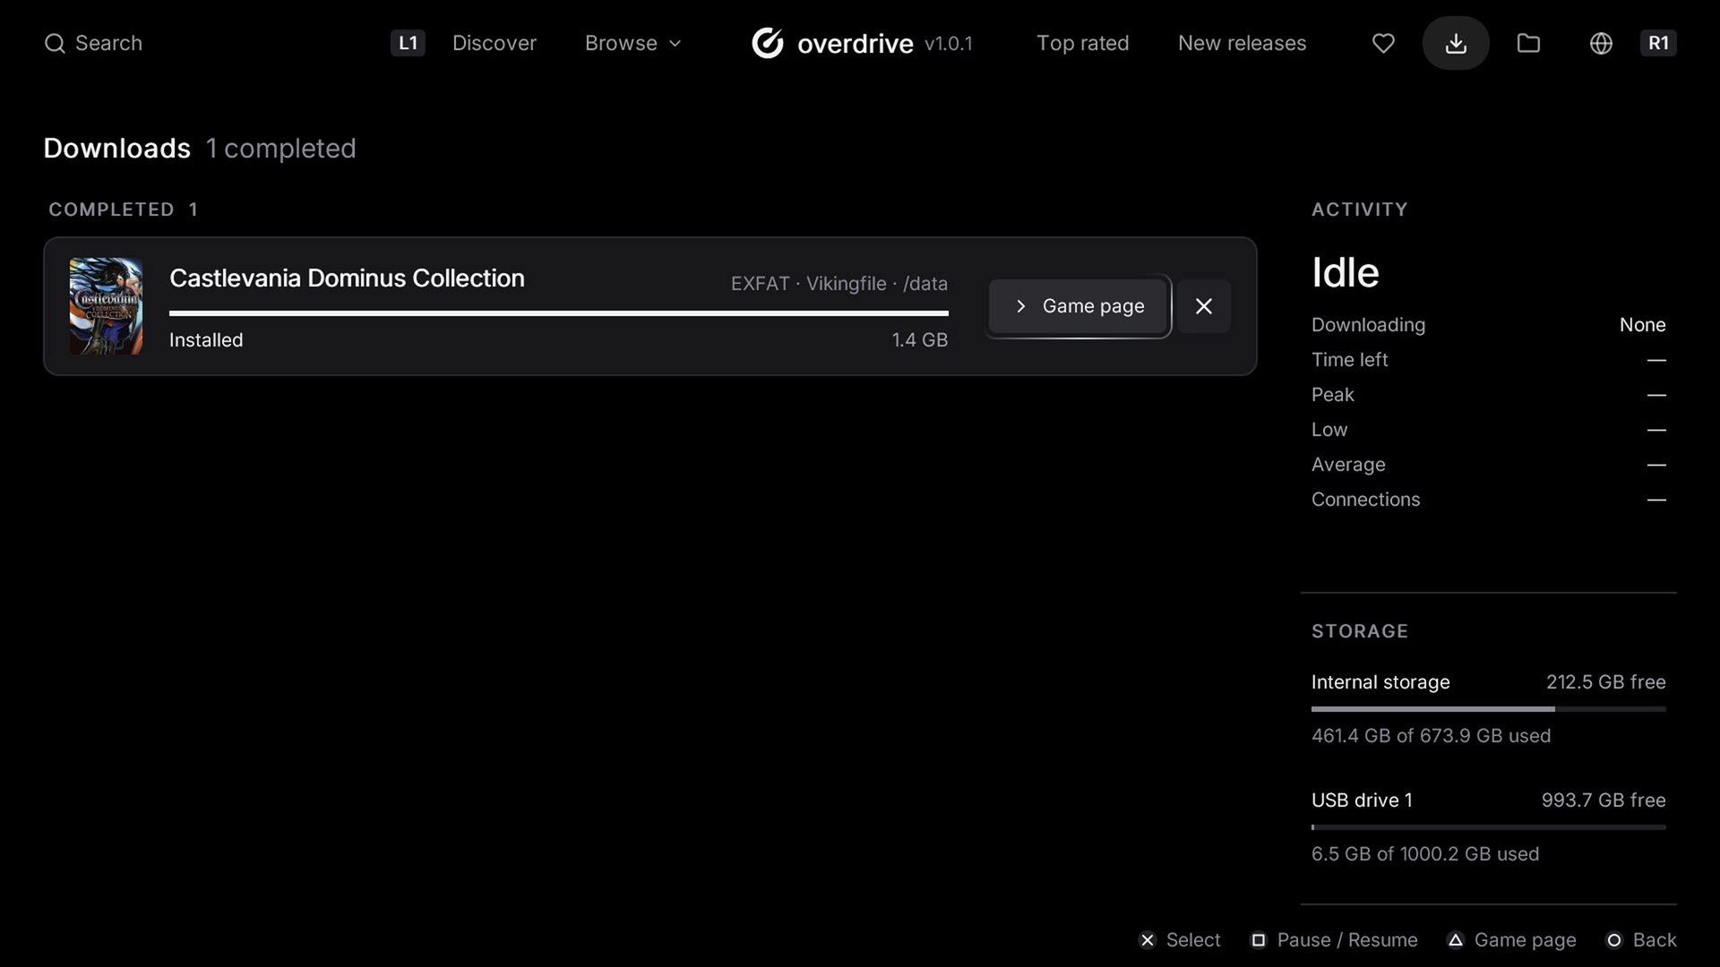Click the 6.5 GB of 1000.2 GB used text

click(x=1425, y=854)
